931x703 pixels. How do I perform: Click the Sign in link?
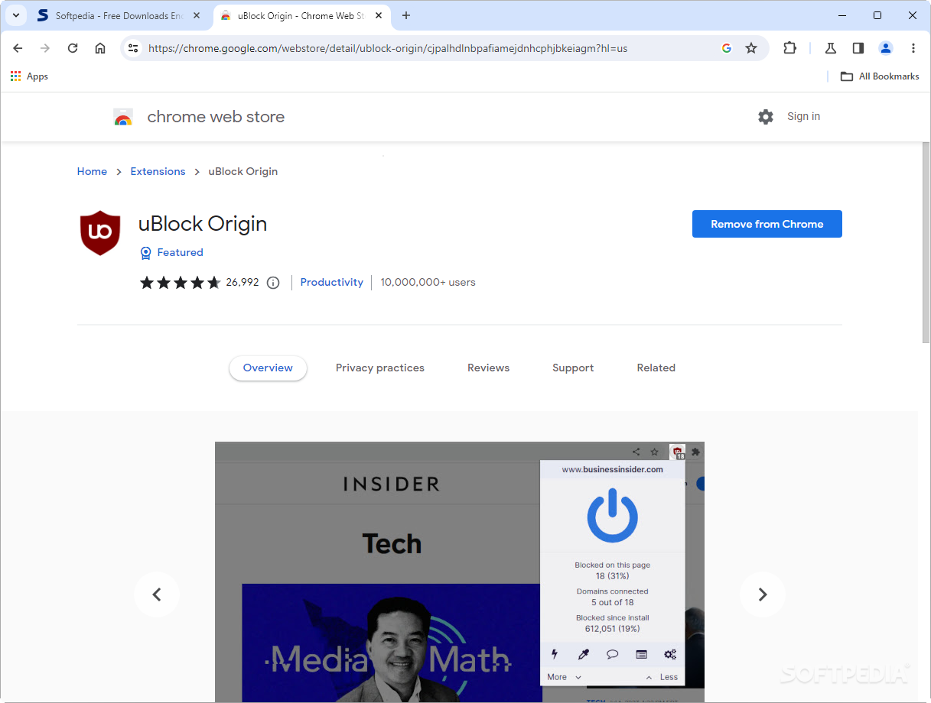click(804, 117)
